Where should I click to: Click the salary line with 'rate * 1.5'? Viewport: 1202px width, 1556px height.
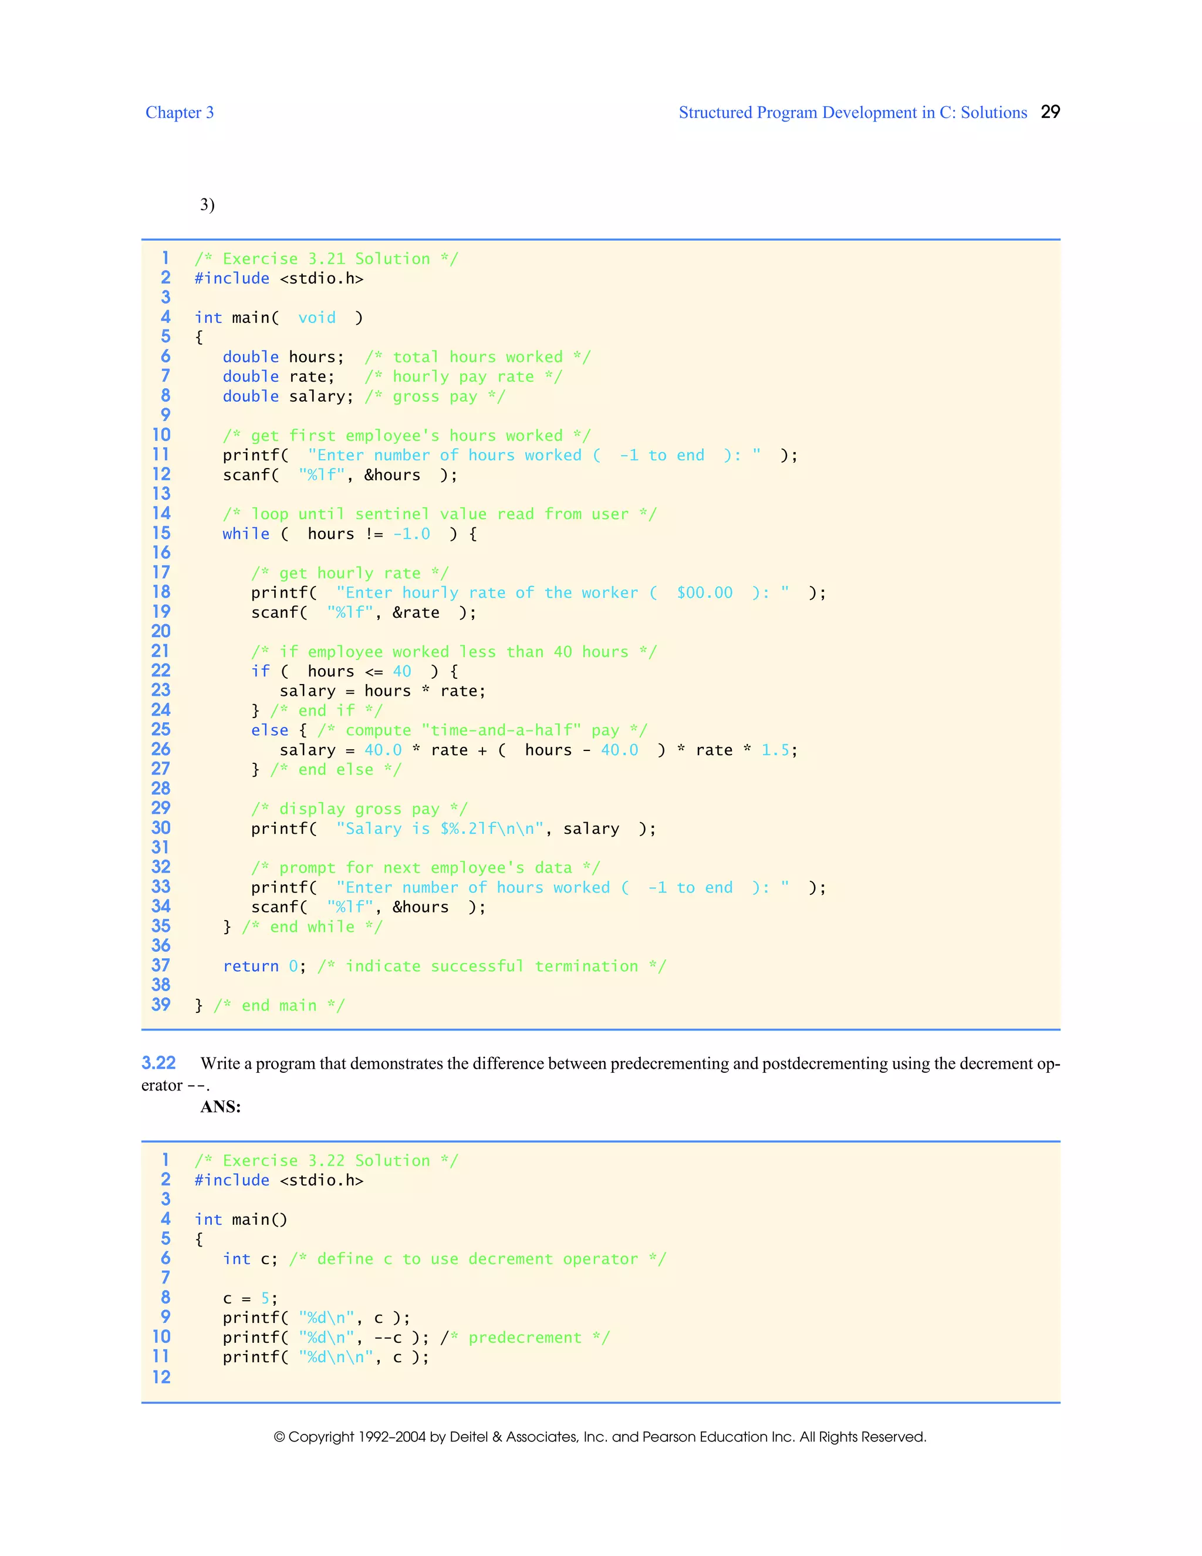pos(538,750)
